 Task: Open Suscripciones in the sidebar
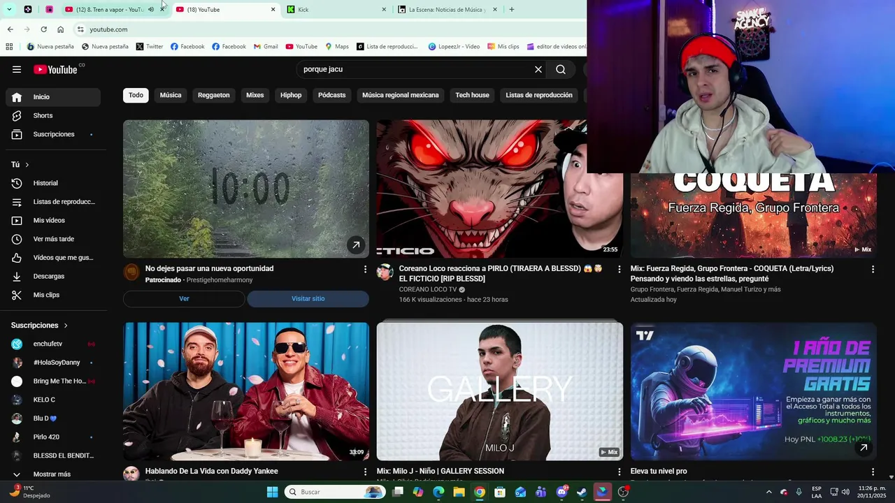coord(53,134)
